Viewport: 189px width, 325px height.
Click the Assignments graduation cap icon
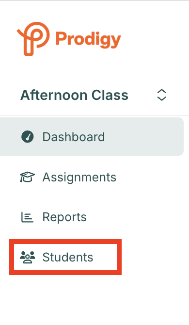27,177
